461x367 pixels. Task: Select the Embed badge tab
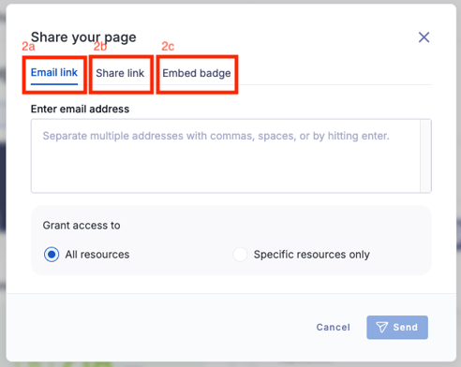[x=197, y=73]
